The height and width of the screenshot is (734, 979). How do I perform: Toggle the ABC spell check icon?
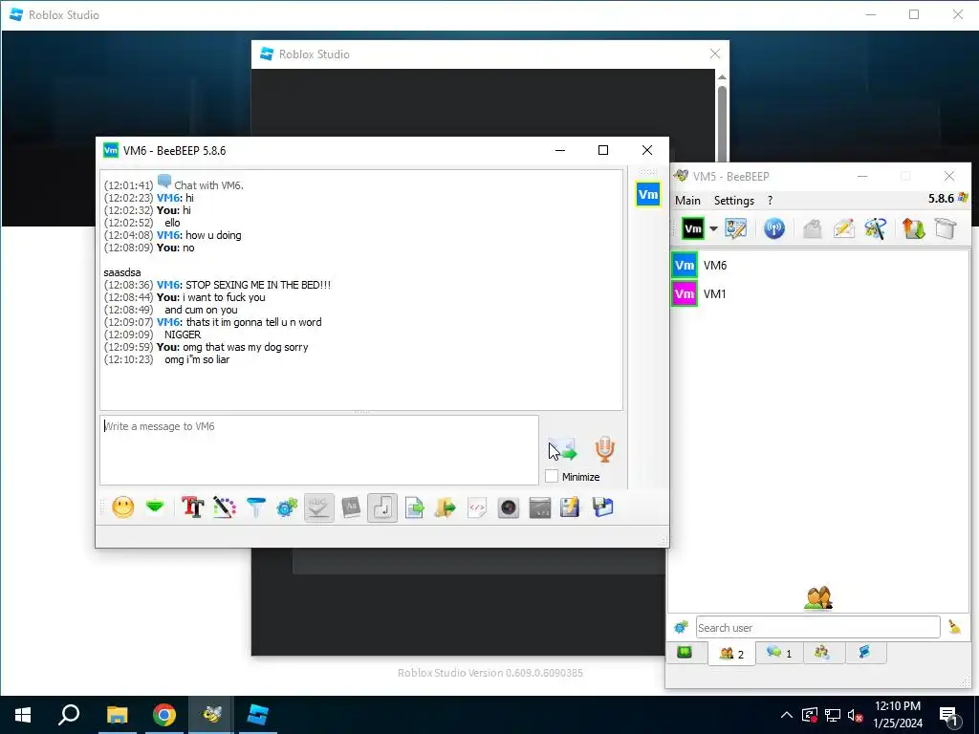[319, 507]
